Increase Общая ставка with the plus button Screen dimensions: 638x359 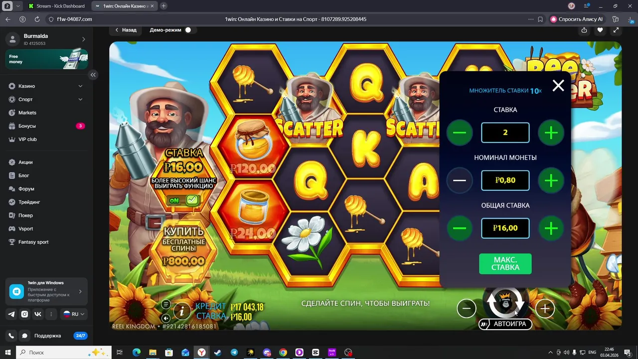click(x=551, y=228)
